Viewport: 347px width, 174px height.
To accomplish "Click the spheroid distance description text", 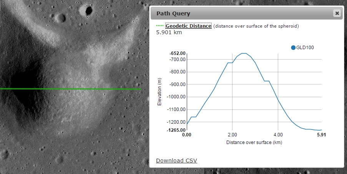I will (x=256, y=26).
